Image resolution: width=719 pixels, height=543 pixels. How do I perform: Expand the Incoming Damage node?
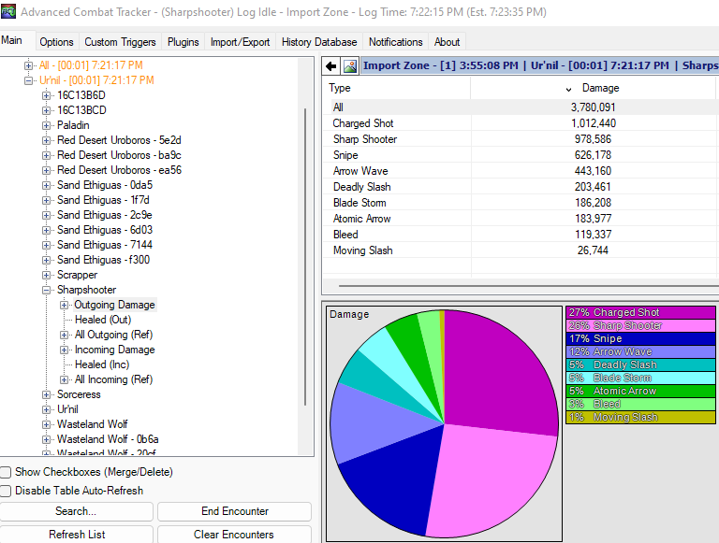click(x=65, y=350)
